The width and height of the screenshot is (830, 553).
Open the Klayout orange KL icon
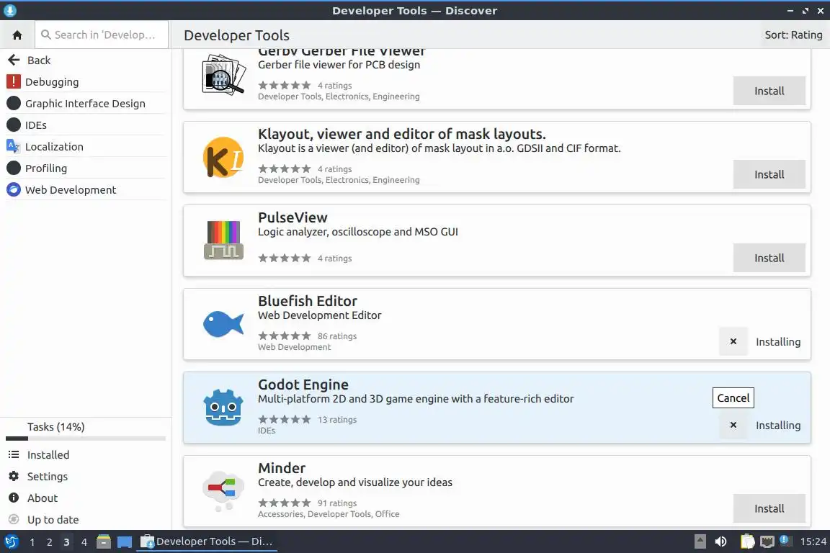(223, 157)
